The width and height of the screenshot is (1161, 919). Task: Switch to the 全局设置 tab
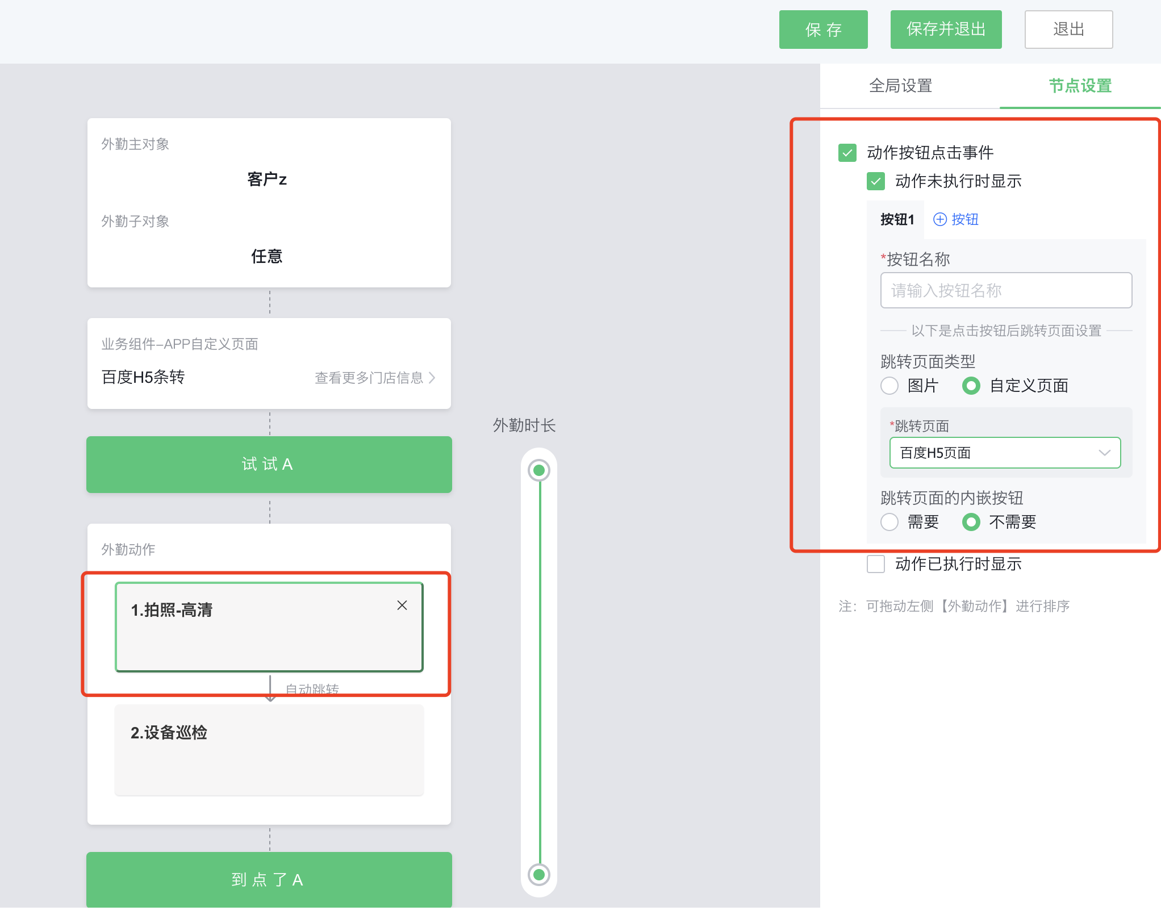pyautogui.click(x=900, y=86)
